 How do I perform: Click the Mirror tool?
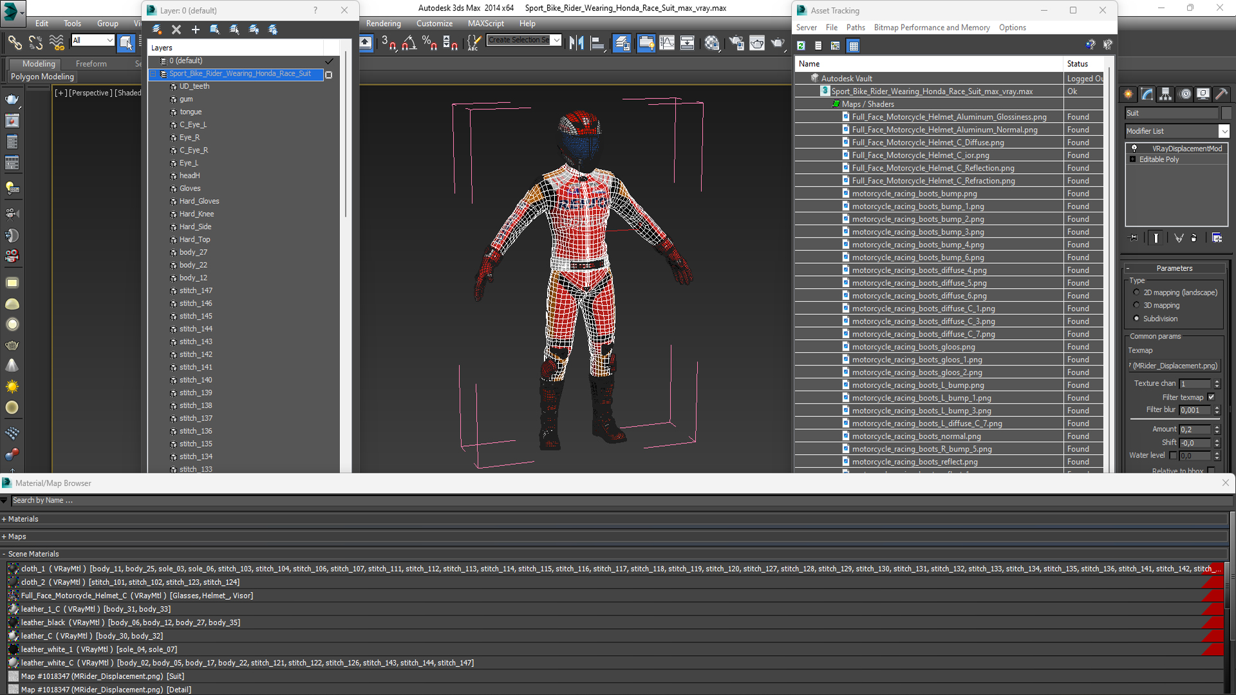click(x=577, y=42)
